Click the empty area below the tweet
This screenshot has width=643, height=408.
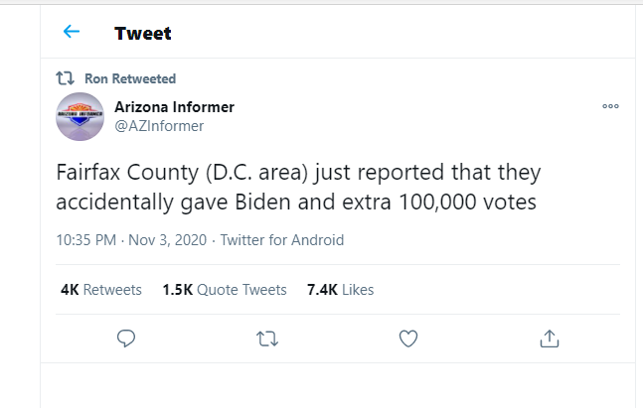point(338,385)
